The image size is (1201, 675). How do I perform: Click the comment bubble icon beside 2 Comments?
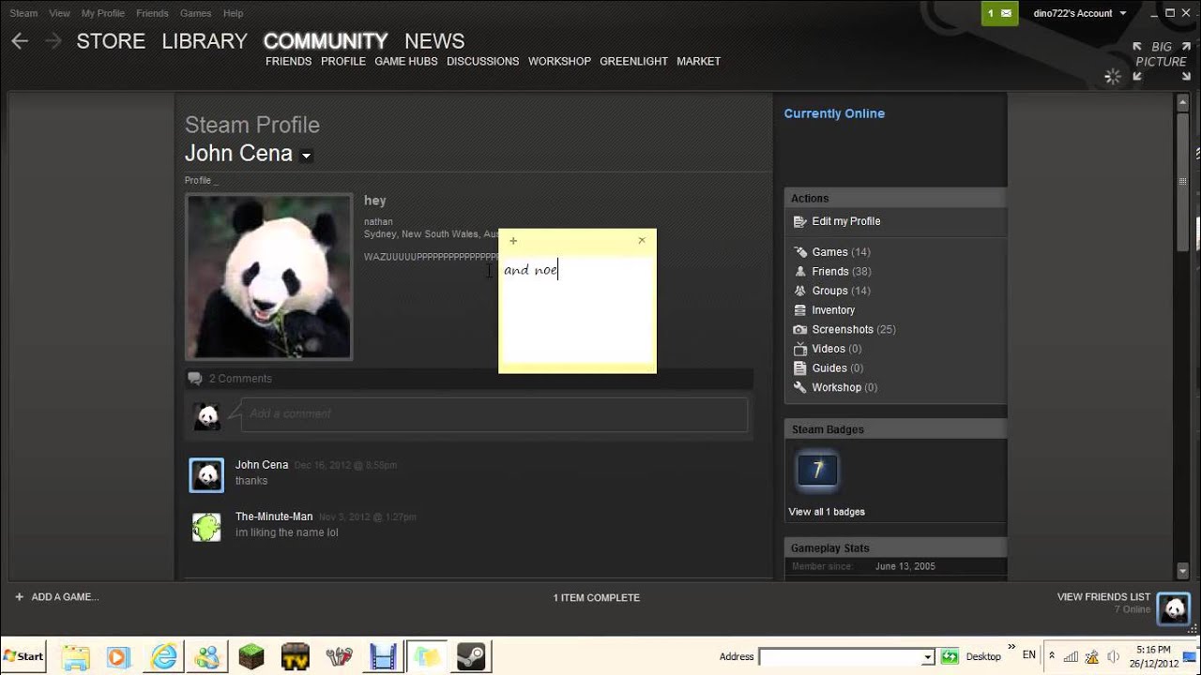click(195, 379)
